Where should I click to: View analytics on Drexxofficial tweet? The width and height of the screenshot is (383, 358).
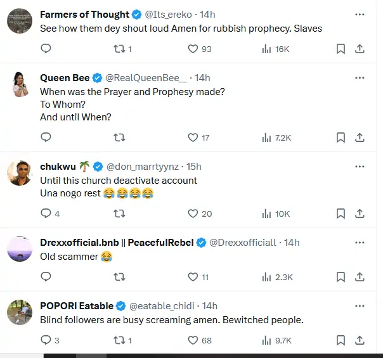tap(267, 277)
